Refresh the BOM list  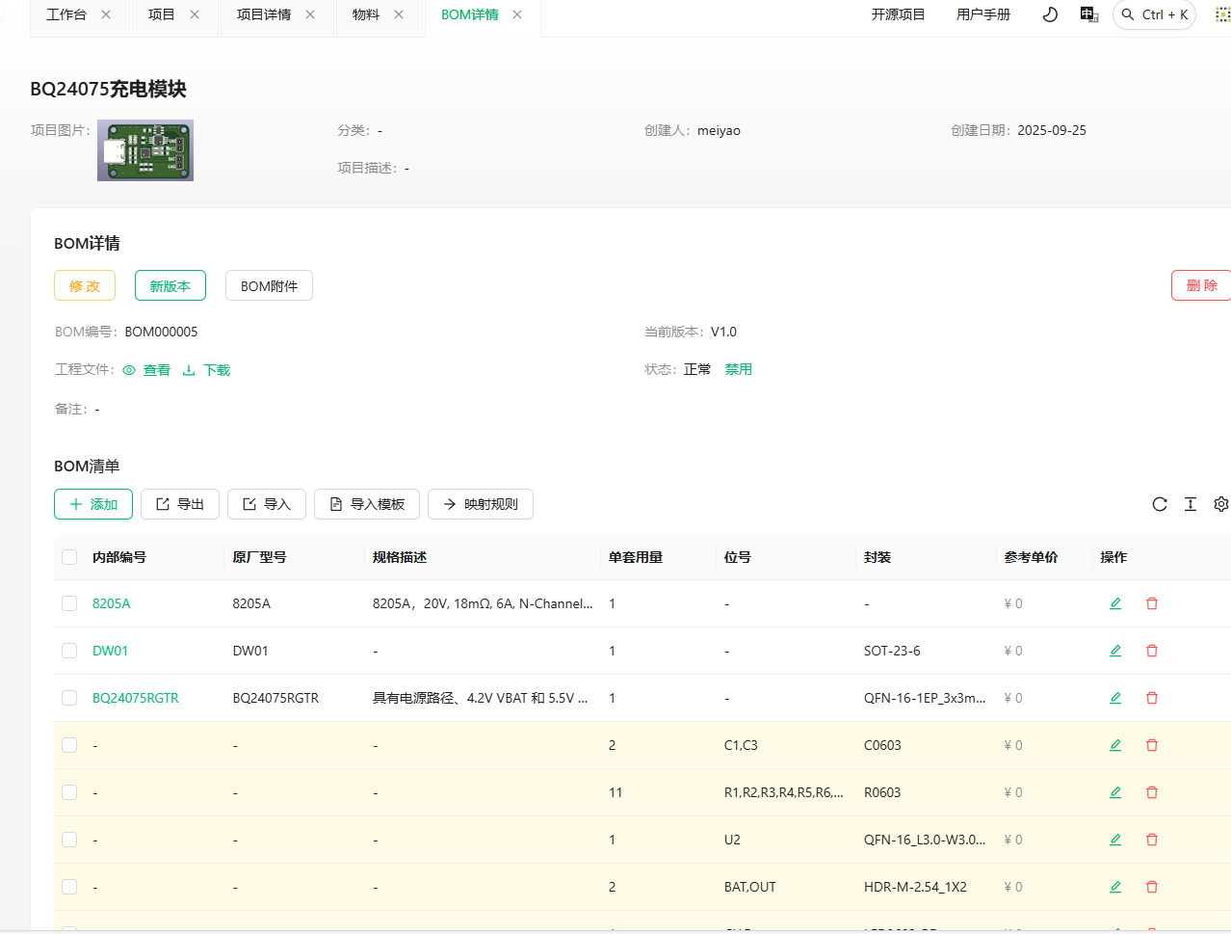point(1160,504)
